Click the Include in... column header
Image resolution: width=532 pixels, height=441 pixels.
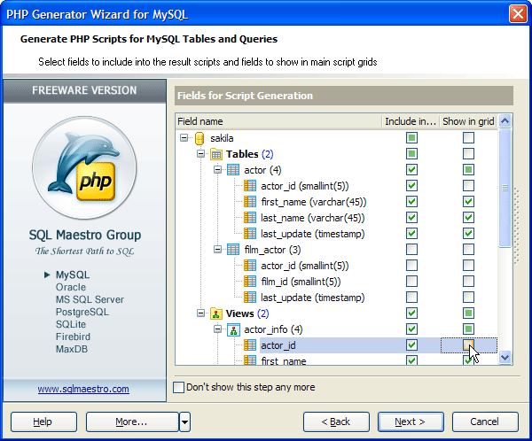pyautogui.click(x=411, y=121)
